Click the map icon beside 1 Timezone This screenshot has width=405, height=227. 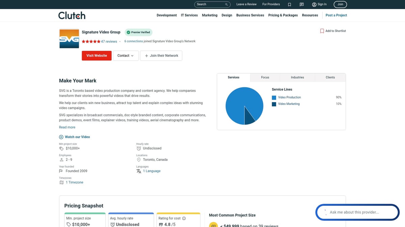[x=61, y=182]
